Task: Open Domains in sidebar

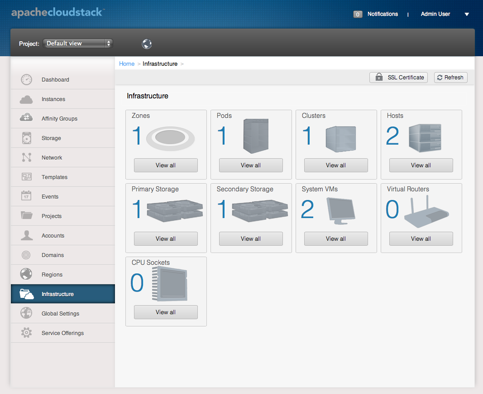Action: click(x=63, y=255)
